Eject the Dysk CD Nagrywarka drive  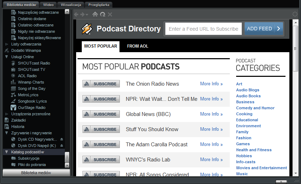tap(62, 139)
